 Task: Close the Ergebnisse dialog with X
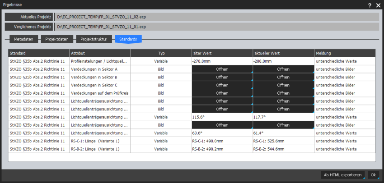tap(379, 5)
